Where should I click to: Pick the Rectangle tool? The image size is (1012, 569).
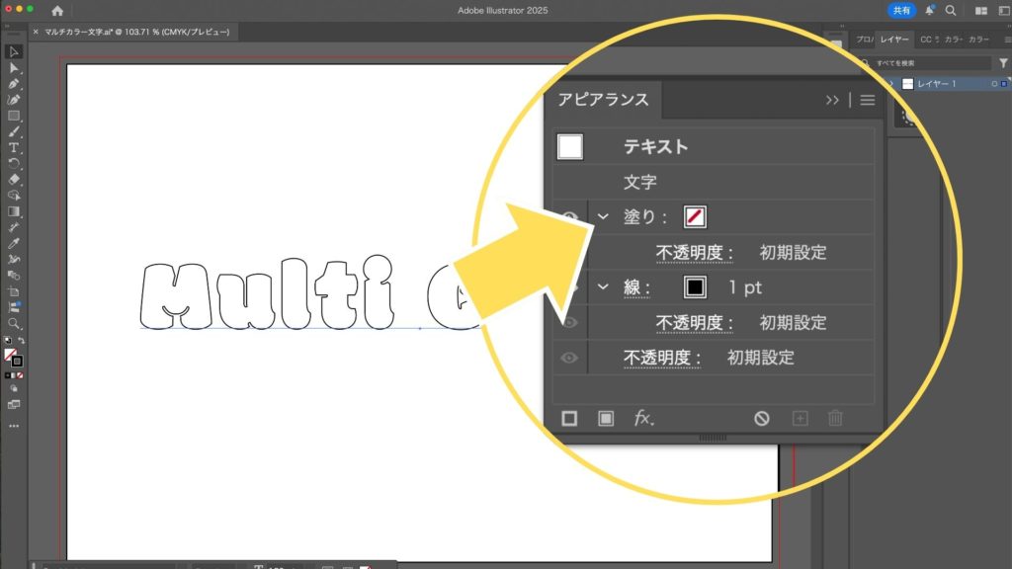coord(14,116)
